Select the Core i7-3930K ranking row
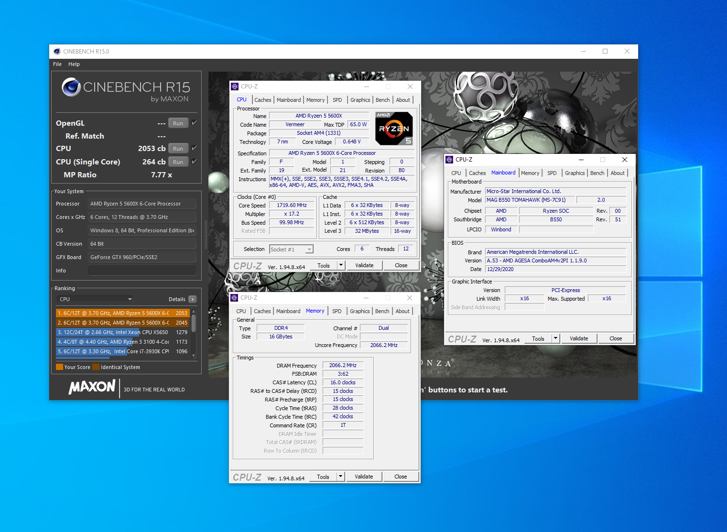Screen dimensions: 727x532 tap(122, 351)
